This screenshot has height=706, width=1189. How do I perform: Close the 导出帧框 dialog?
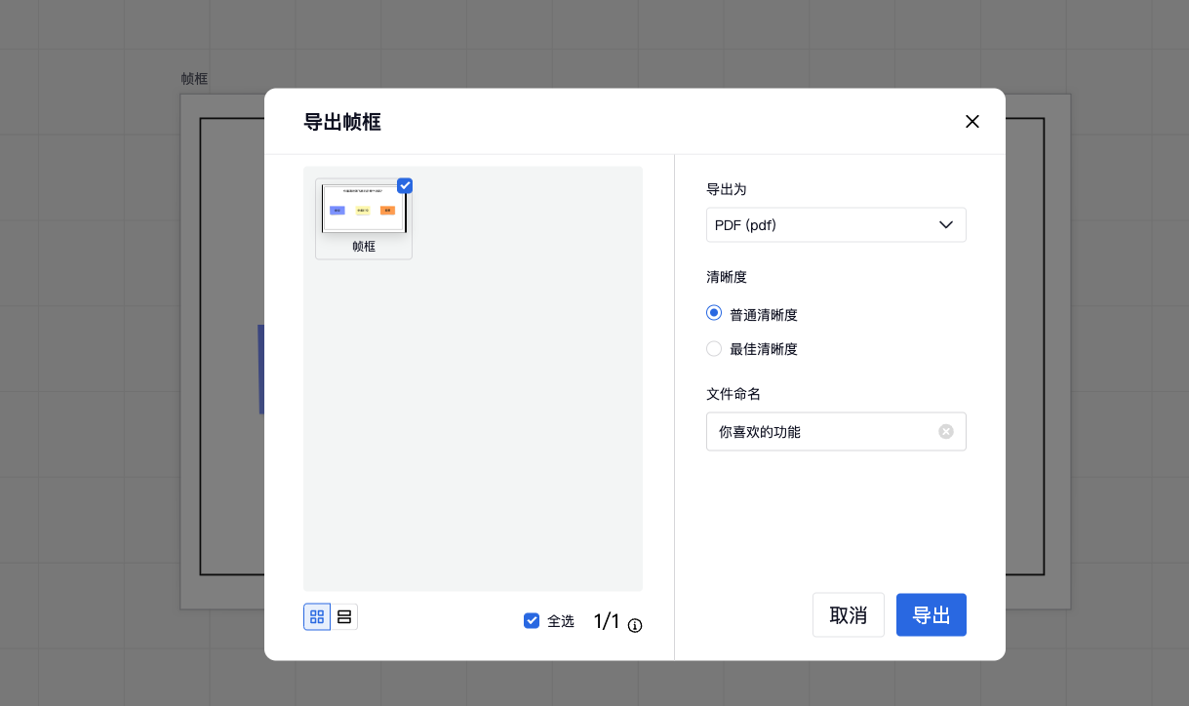tap(971, 122)
